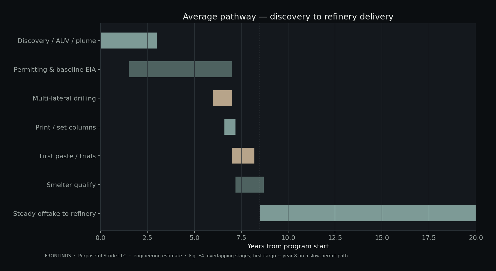The height and width of the screenshot is (271, 496).
Task: Click the x-axis tick label 7.5
Action: (241, 238)
